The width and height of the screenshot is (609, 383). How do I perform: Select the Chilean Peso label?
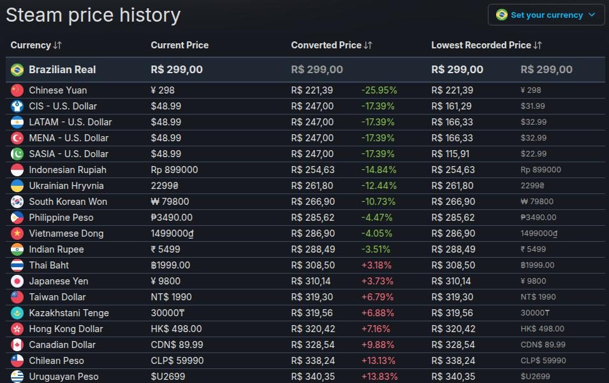[56, 361]
